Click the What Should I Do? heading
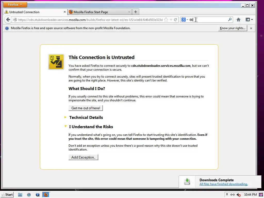The image size is (264, 198). click(x=87, y=89)
